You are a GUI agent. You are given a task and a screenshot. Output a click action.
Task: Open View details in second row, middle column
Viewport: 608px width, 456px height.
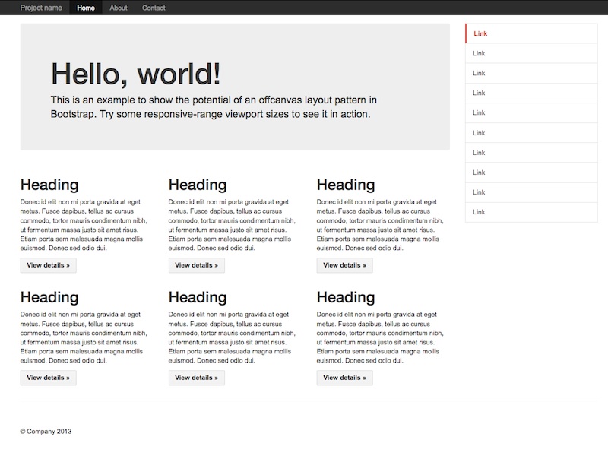click(196, 378)
